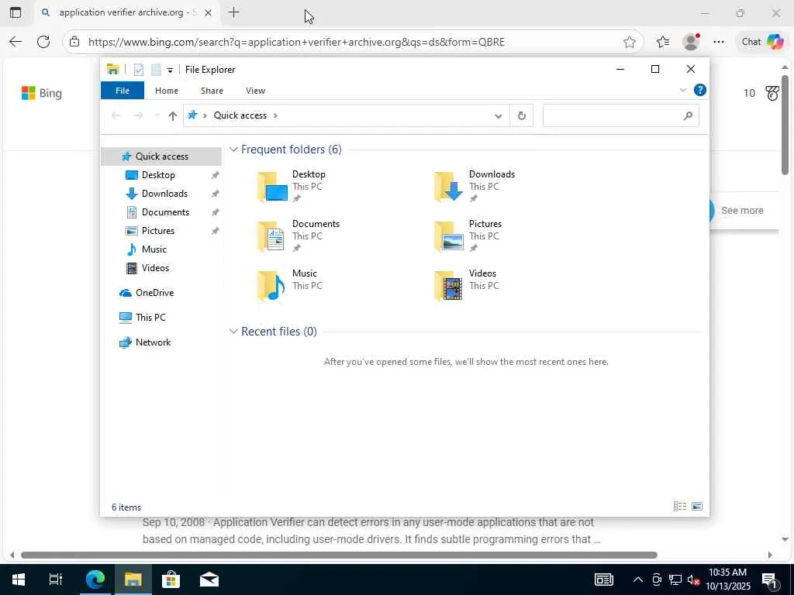794x595 pixels.
Task: Open recent locations dropdown near navigation arrows
Action: [x=157, y=116]
